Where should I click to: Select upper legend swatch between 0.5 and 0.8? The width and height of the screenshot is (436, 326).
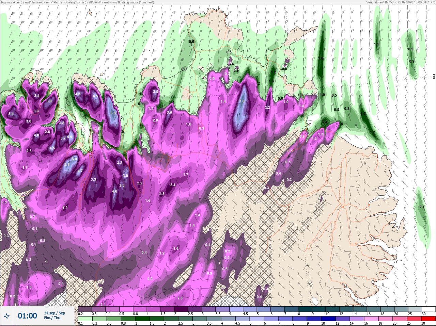click(x=126, y=309)
